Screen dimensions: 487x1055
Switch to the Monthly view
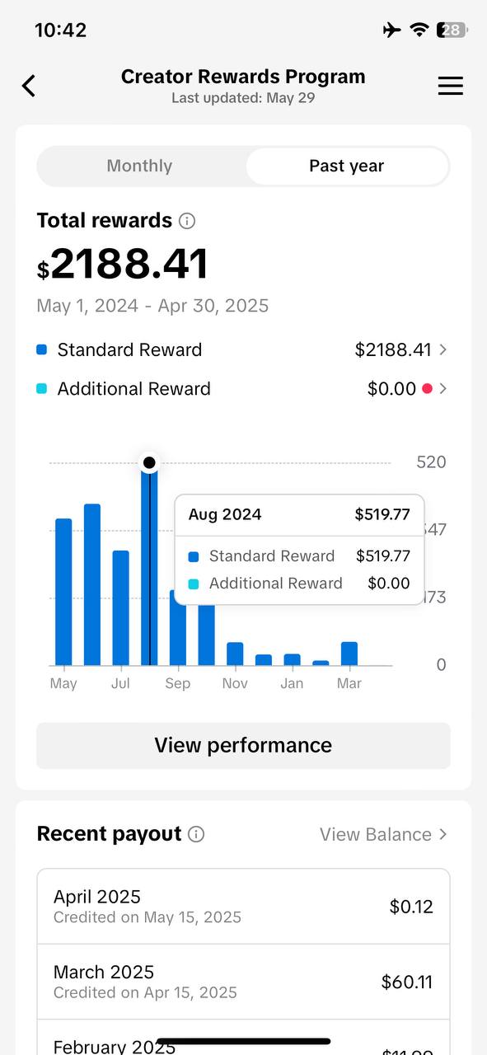coord(139,166)
